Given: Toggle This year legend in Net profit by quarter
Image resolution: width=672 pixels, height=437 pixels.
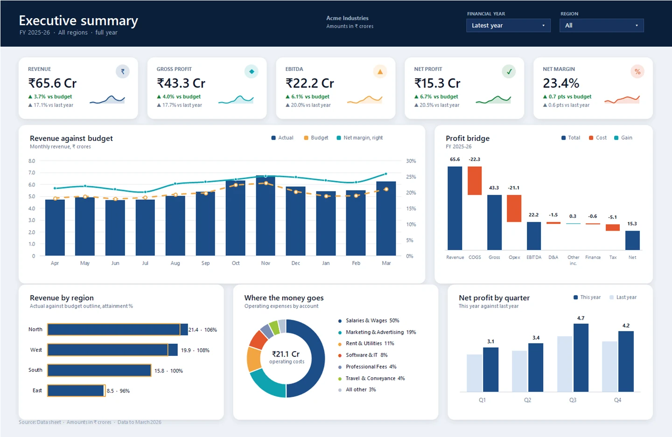Looking at the screenshot, I should [x=587, y=297].
